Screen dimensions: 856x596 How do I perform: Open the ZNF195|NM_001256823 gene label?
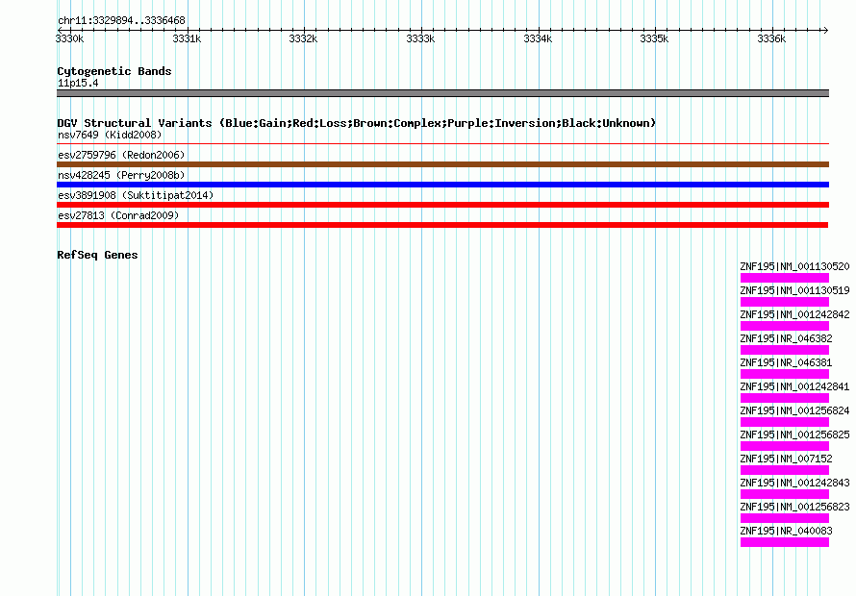click(x=794, y=507)
